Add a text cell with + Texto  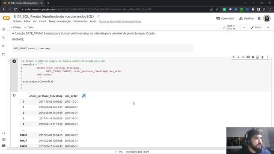(x=29, y=27)
